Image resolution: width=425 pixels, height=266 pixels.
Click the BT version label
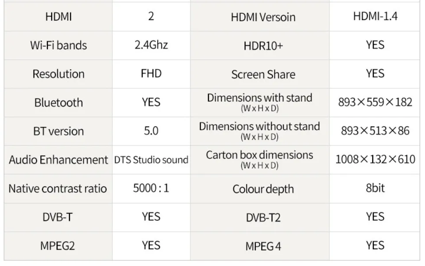[x=58, y=131]
